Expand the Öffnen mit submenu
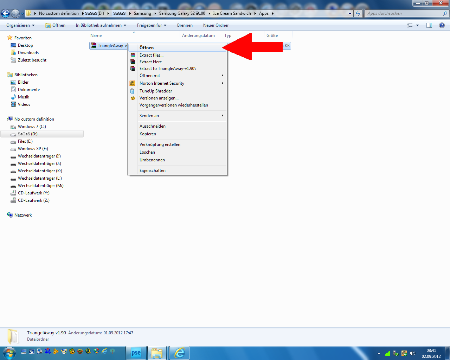The height and width of the screenshot is (360, 450). 178,76
